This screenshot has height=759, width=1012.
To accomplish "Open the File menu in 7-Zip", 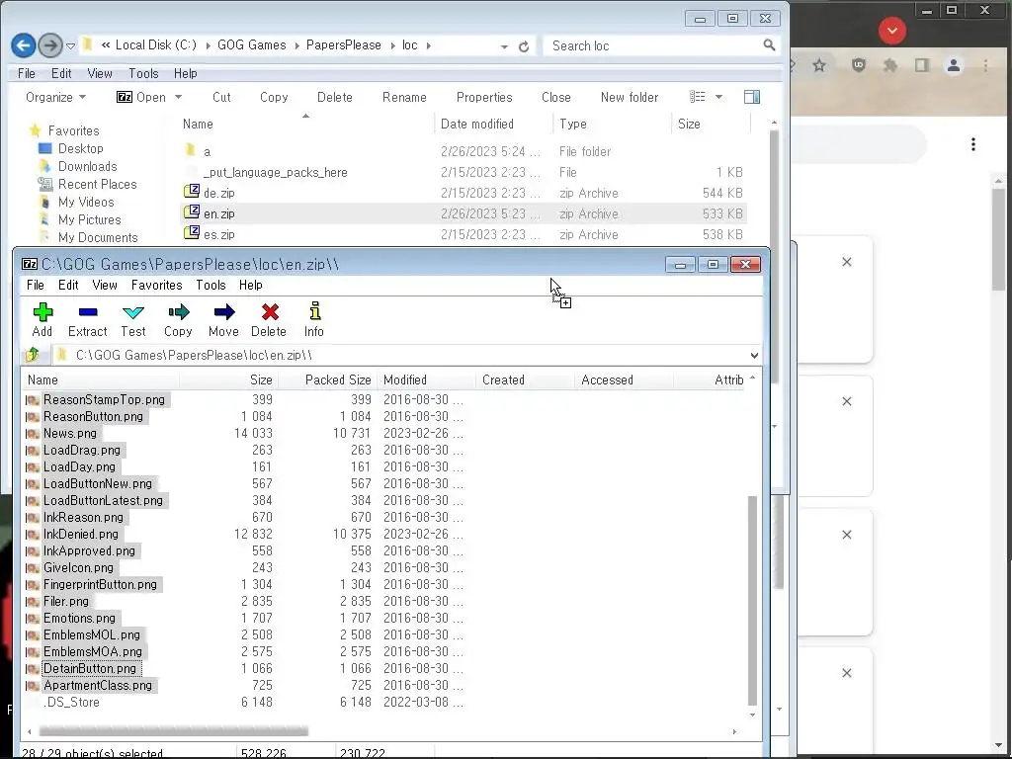I will pos(36,285).
